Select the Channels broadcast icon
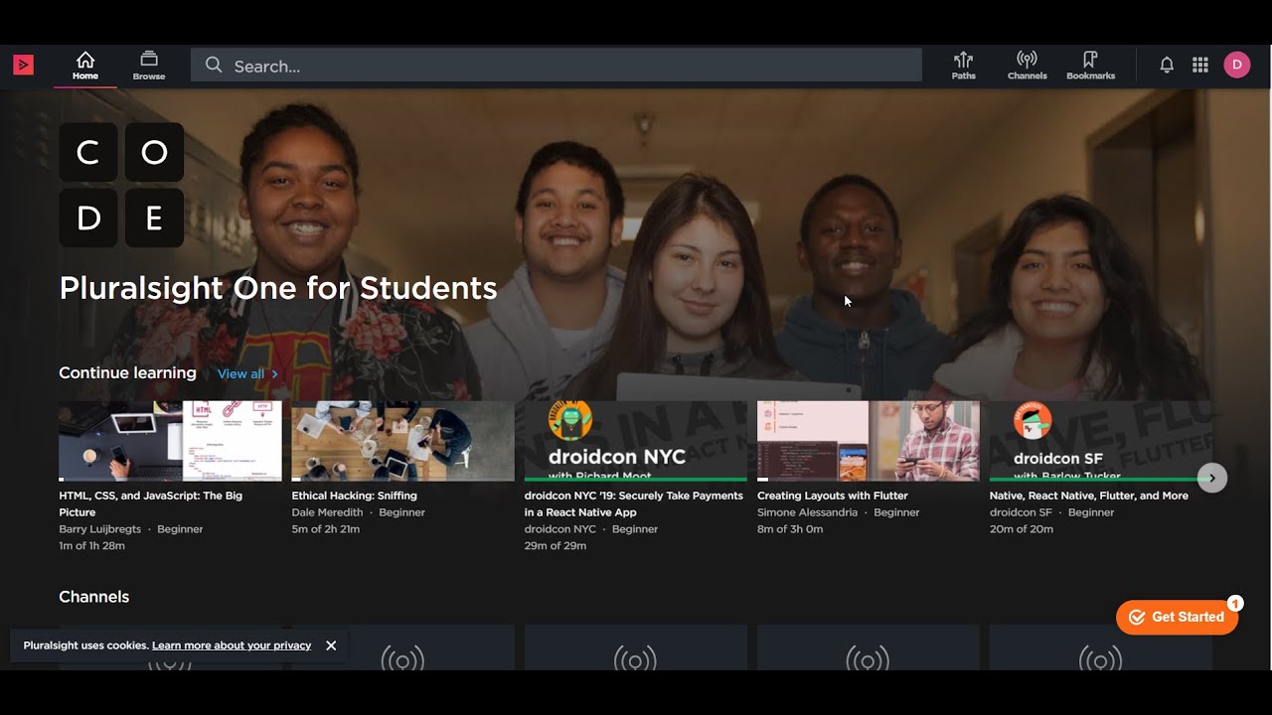This screenshot has width=1272, height=715. coord(1027,64)
